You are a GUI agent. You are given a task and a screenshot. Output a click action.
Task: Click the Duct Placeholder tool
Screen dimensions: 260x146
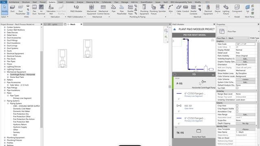(21, 10)
